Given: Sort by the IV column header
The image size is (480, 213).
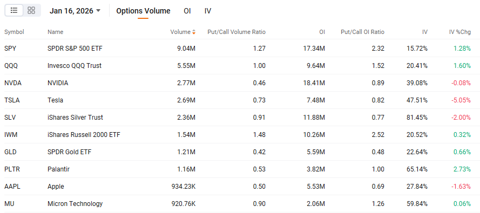Looking at the screenshot, I should tap(425, 32).
